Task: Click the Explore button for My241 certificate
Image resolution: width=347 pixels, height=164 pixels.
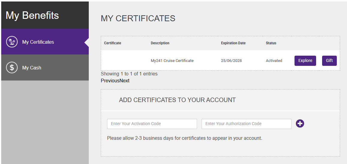Action: 305,61
